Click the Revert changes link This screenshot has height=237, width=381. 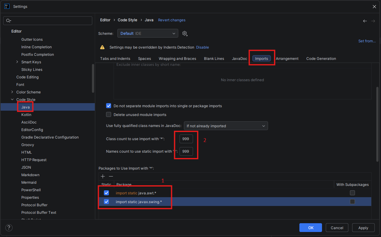[x=172, y=20]
